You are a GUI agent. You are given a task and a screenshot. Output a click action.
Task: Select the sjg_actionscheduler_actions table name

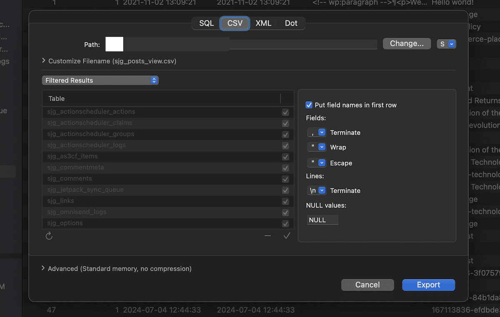tap(91, 112)
